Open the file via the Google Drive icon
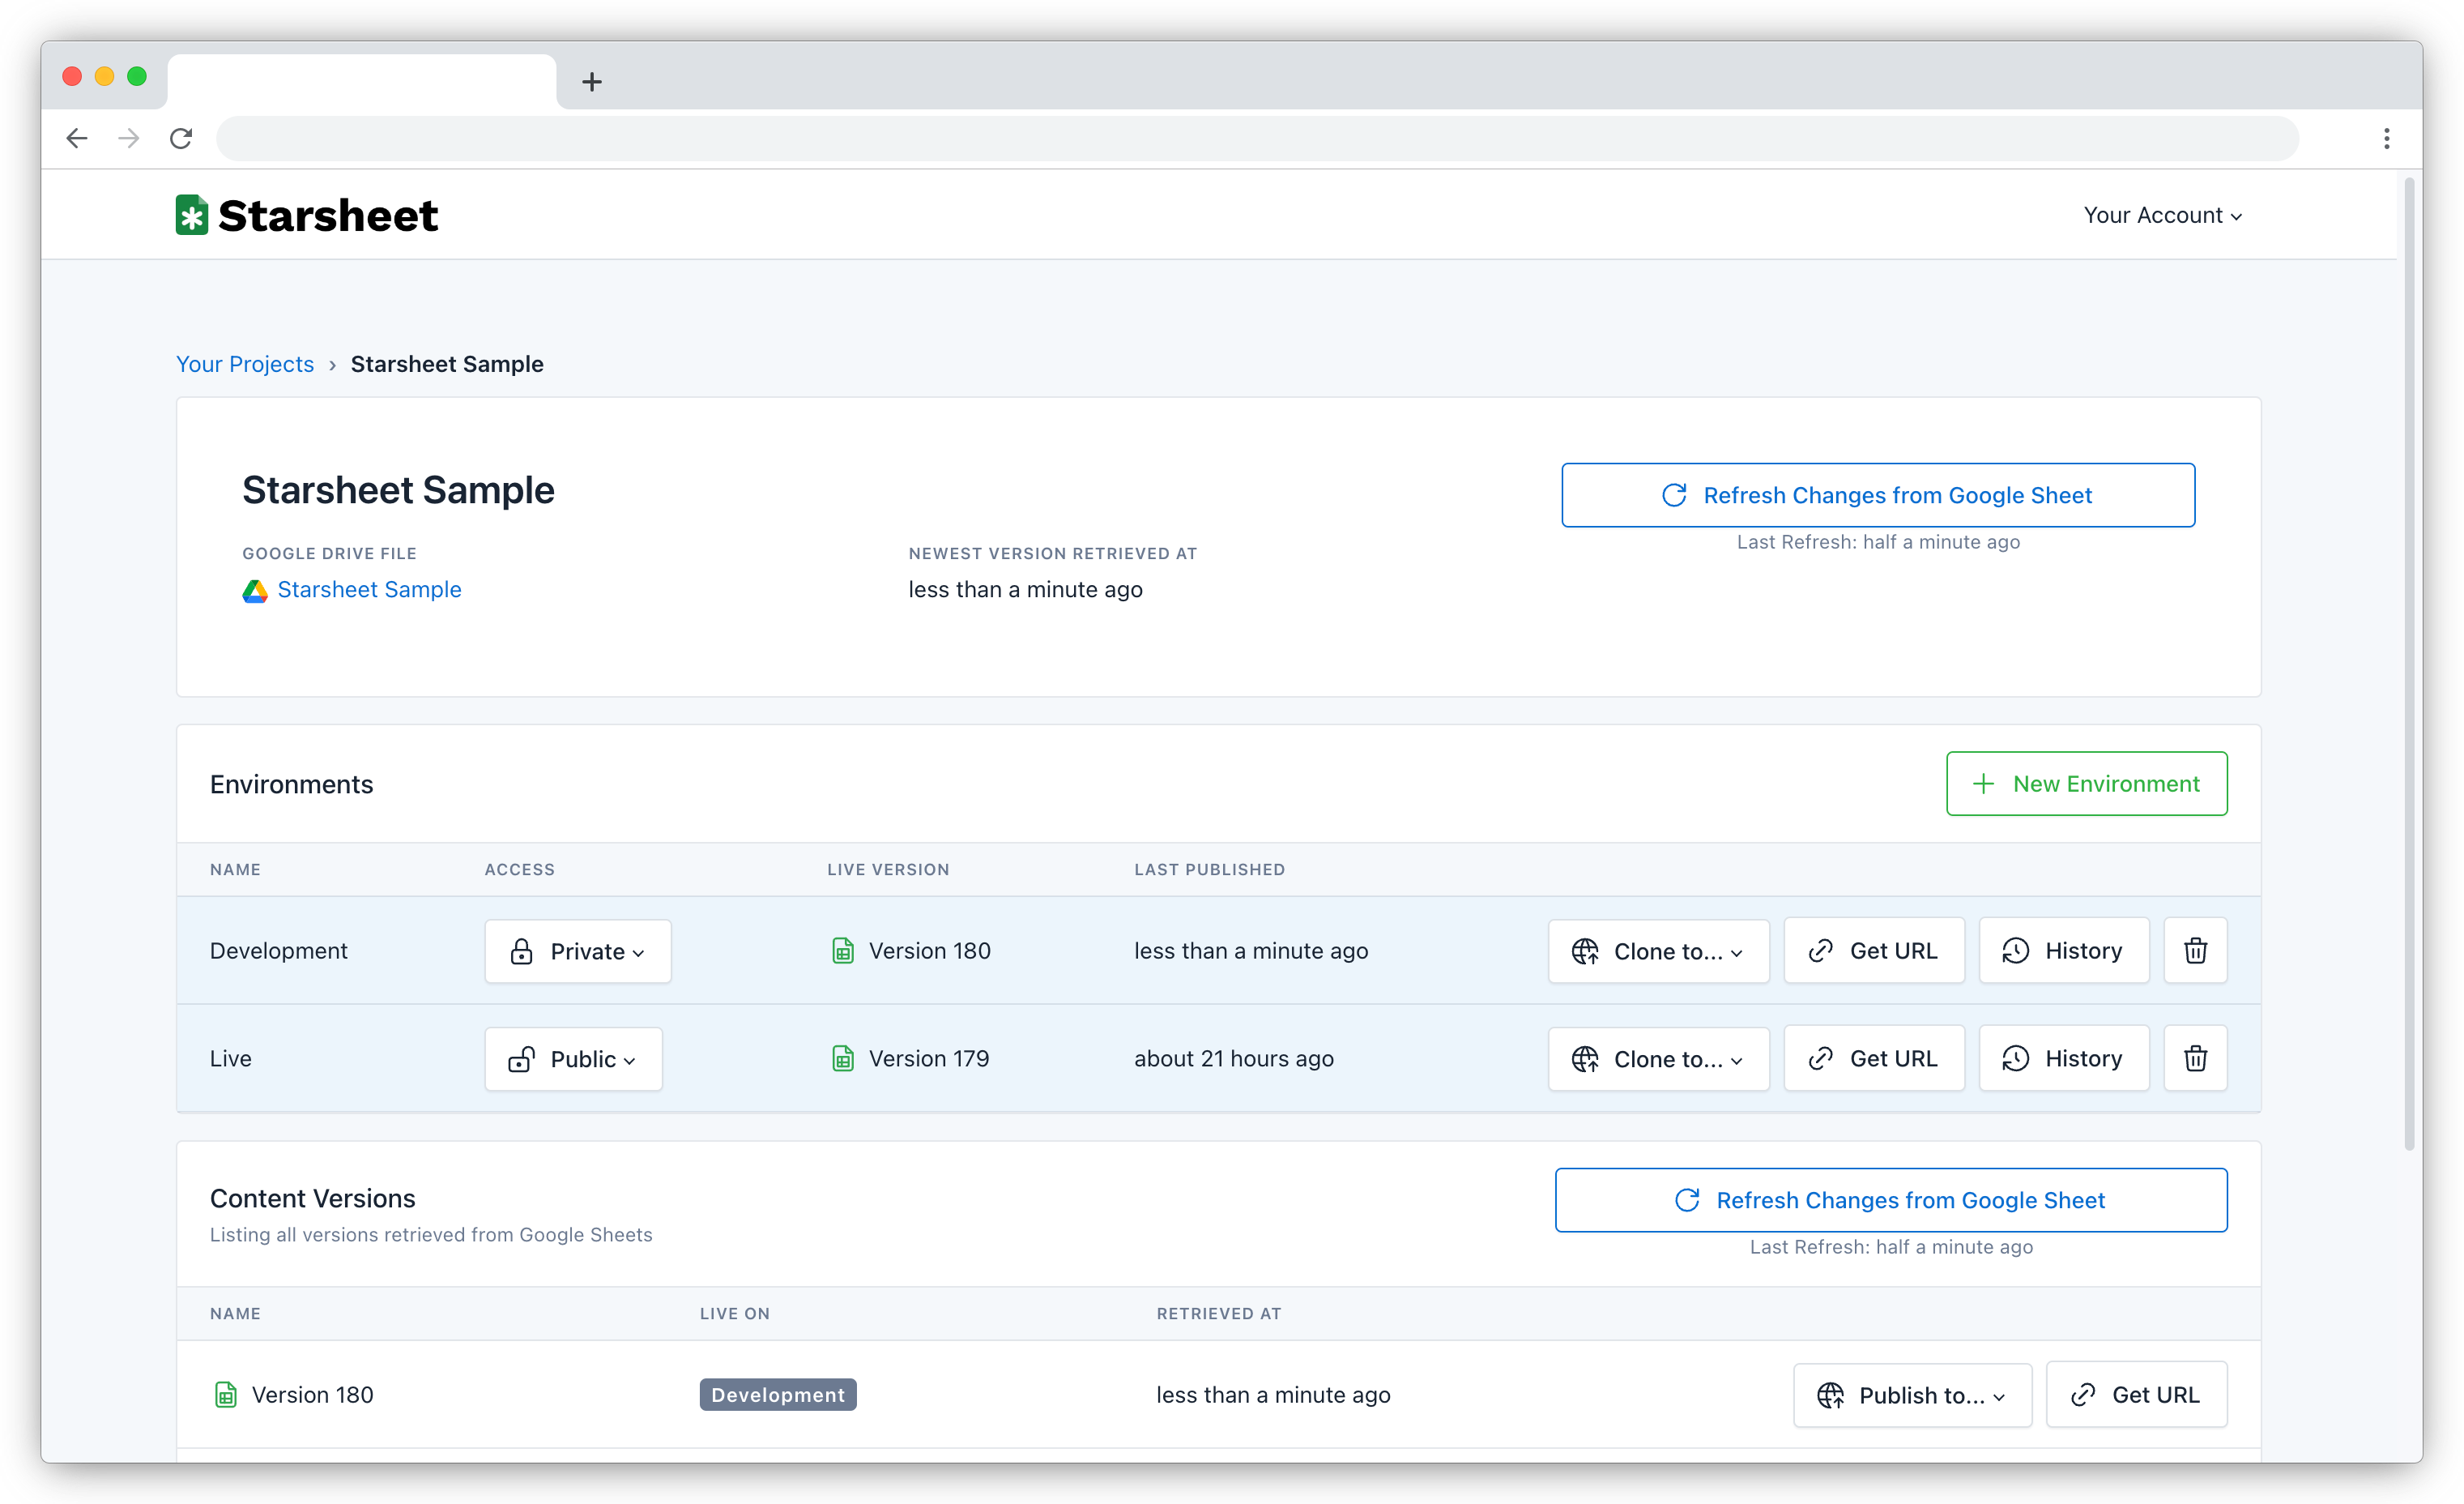Viewport: 2464px width, 1504px height. coord(254,591)
